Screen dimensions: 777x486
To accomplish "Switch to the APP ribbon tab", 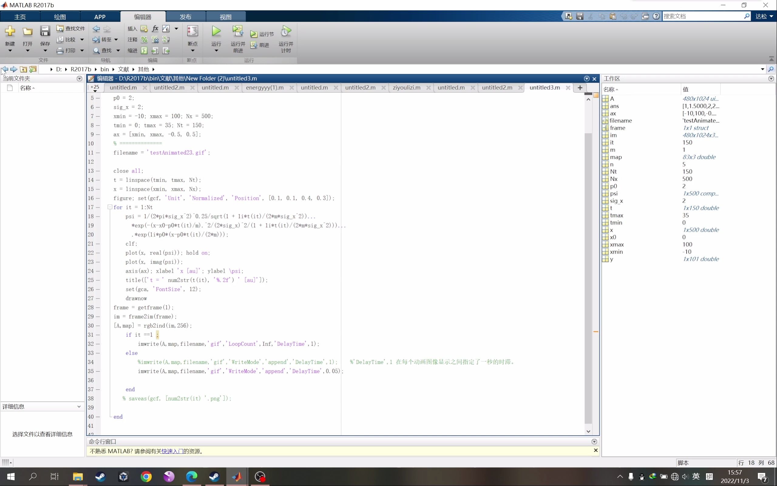I will pyautogui.click(x=100, y=17).
